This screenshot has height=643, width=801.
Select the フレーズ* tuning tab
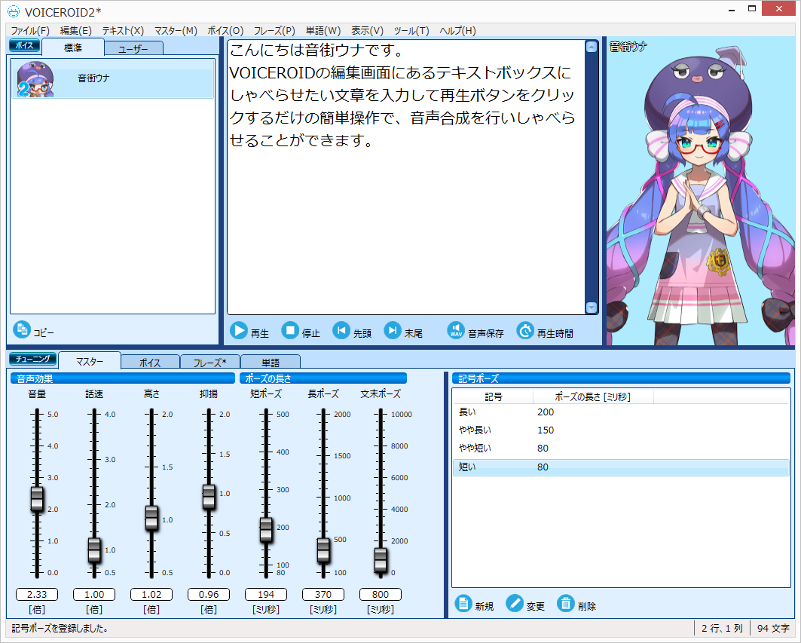coord(210,362)
